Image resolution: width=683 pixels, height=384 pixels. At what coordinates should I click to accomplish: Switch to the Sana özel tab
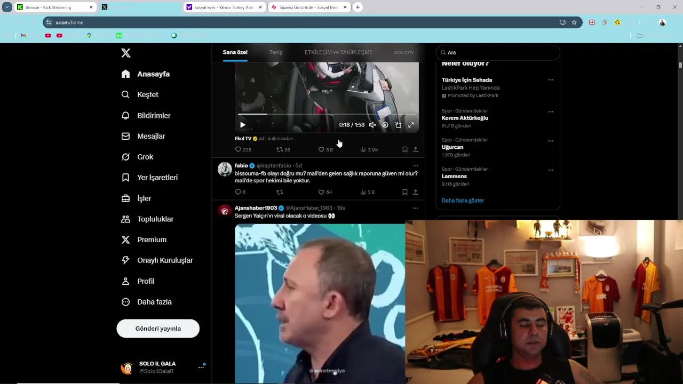pyautogui.click(x=235, y=52)
